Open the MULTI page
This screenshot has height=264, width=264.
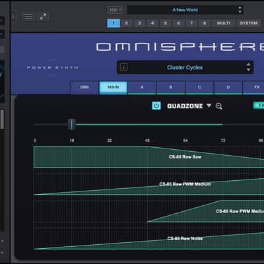coord(224,23)
